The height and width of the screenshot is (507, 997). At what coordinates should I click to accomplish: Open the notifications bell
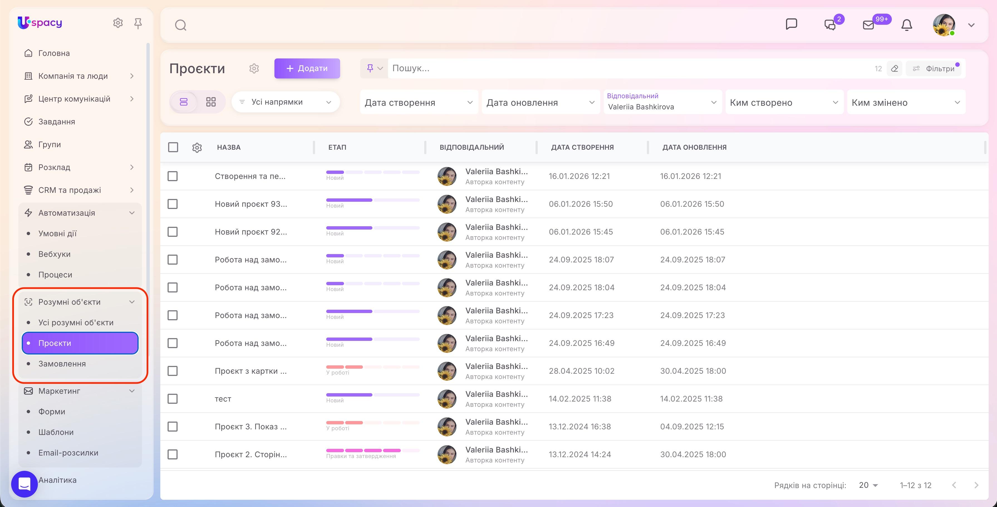pos(907,25)
